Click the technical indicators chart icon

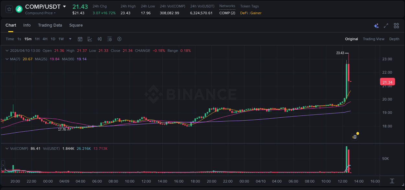point(90,39)
